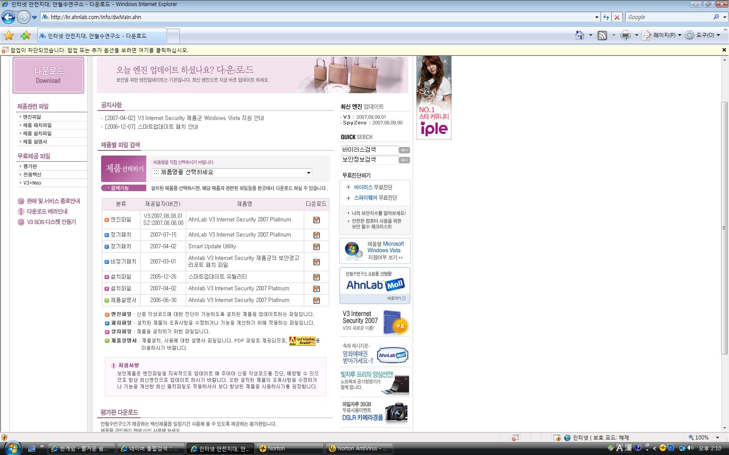Screen dimensions: 729x455
Task: Open a new blank tab
Action: pos(173,36)
